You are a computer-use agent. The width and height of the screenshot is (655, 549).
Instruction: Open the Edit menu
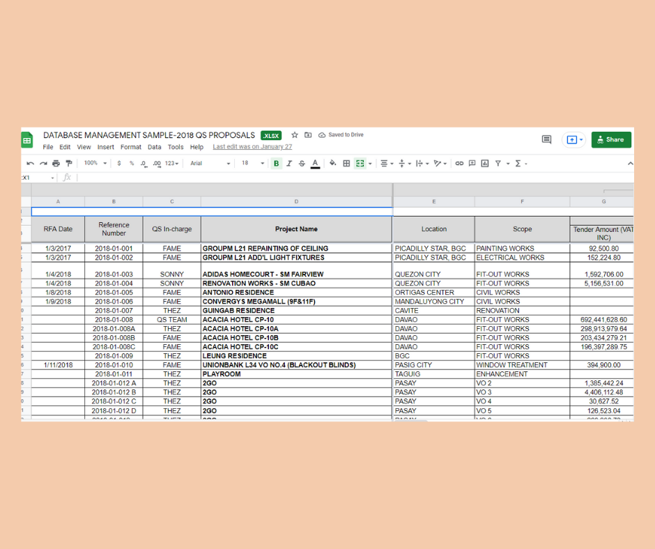point(65,147)
